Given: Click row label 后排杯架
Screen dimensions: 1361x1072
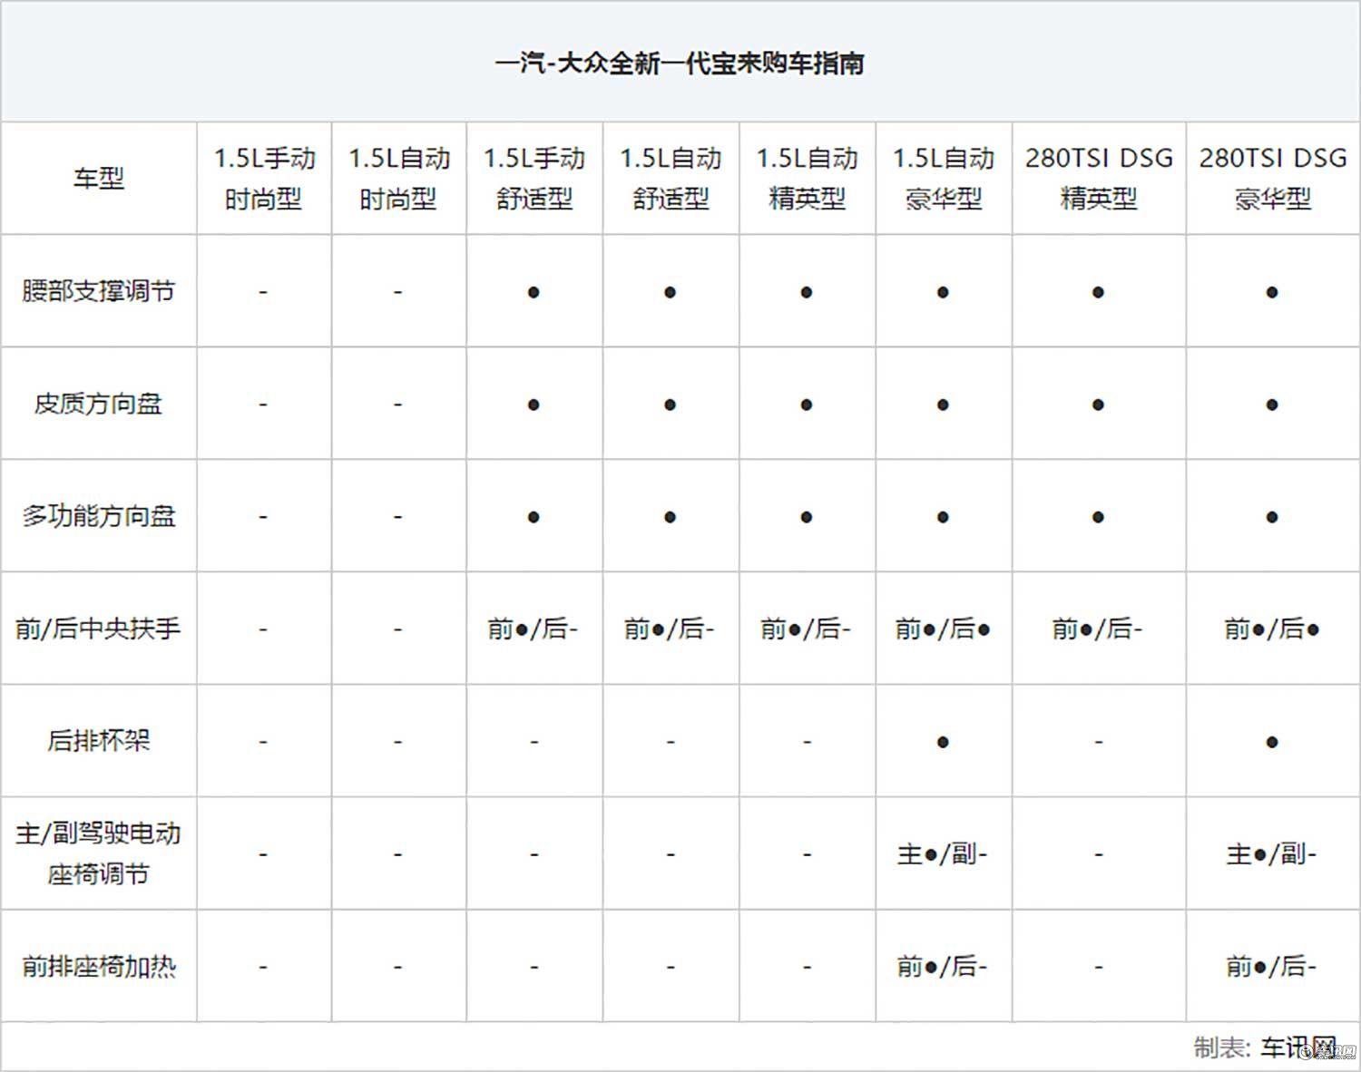Looking at the screenshot, I should (98, 741).
